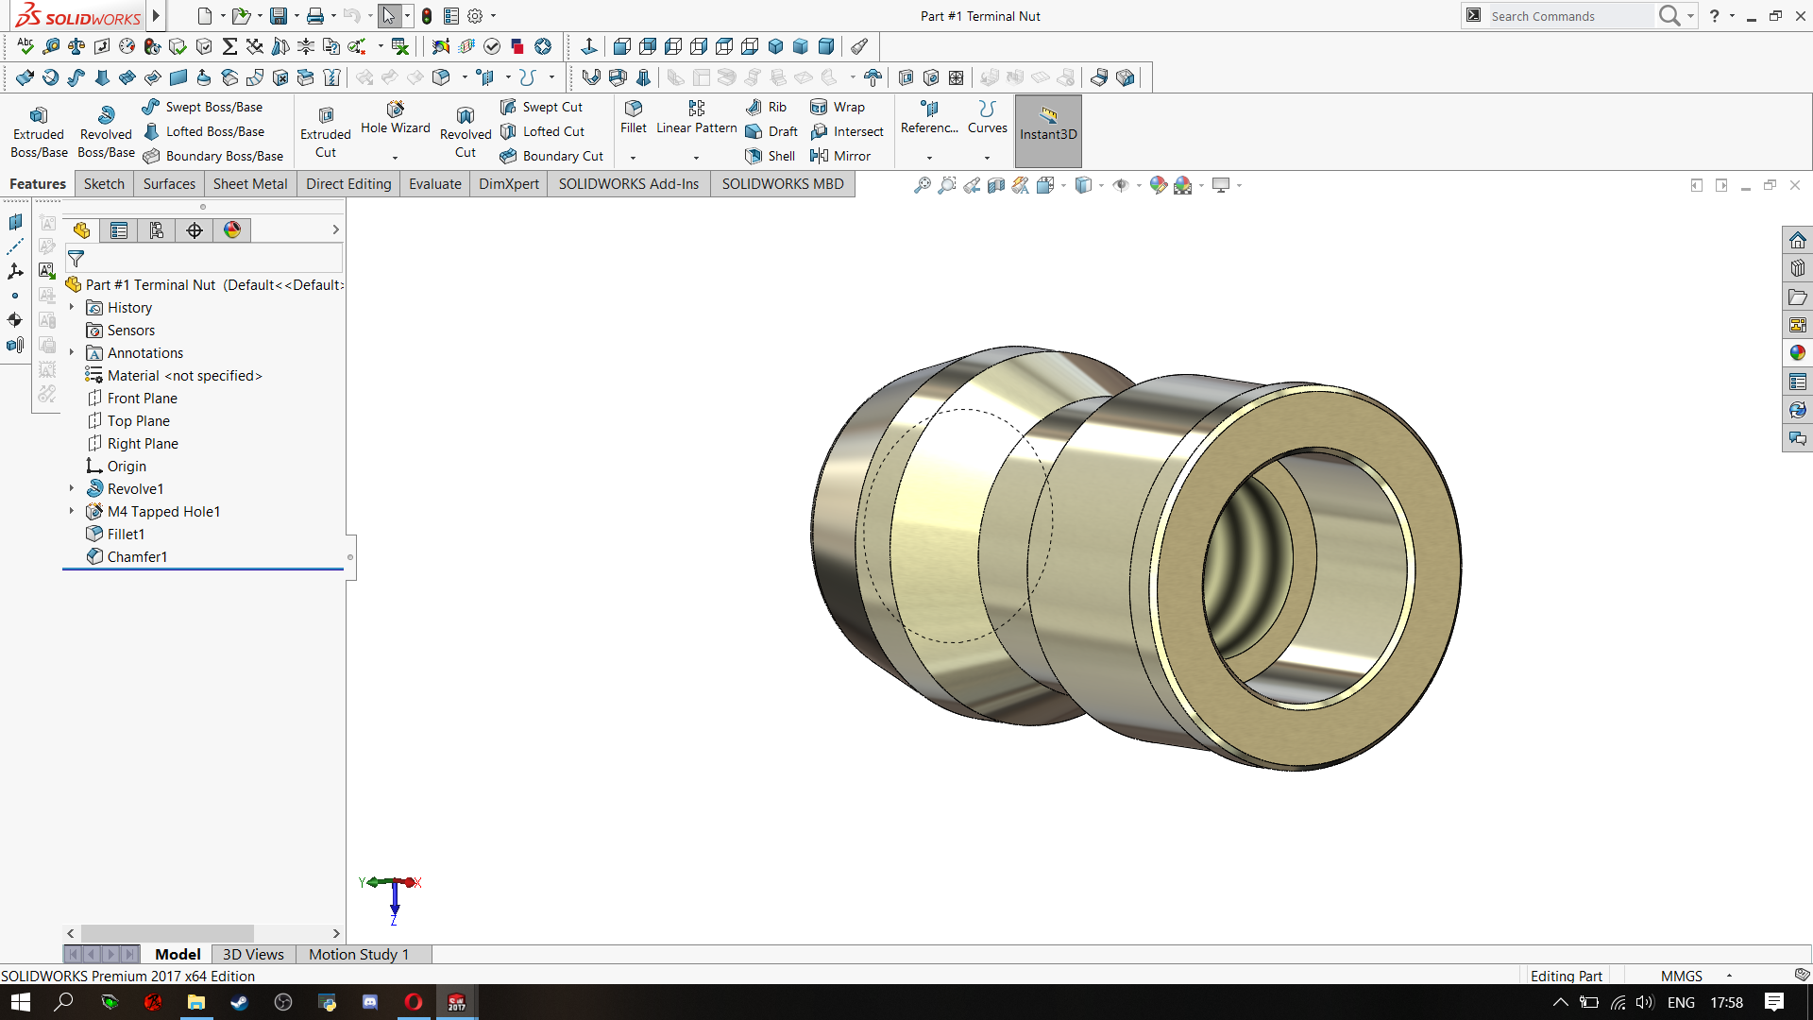Open the Evaluate tab
Image resolution: width=1813 pixels, height=1020 pixels.
(434, 184)
